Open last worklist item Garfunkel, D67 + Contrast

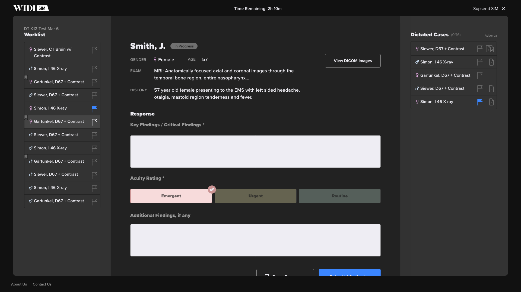coord(59,201)
